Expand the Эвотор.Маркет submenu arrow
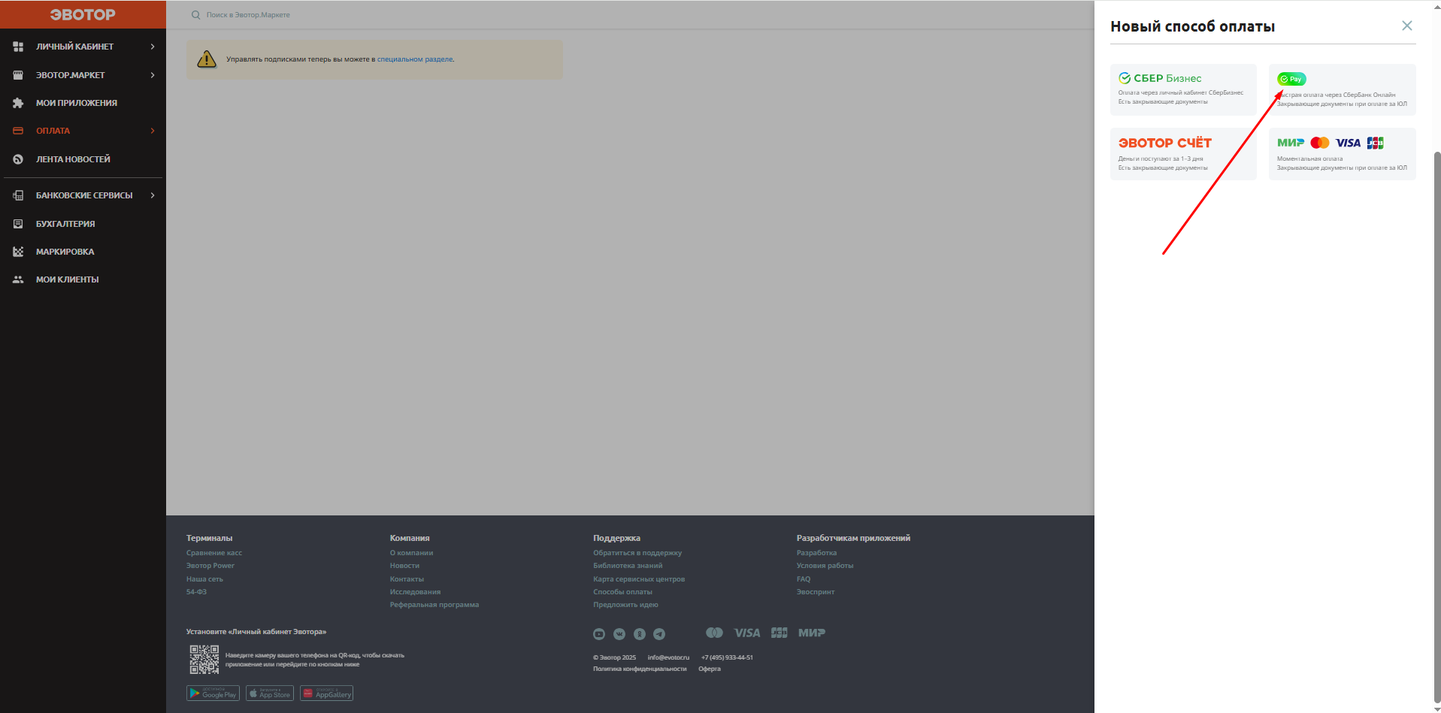This screenshot has width=1441, height=713. coord(153,75)
